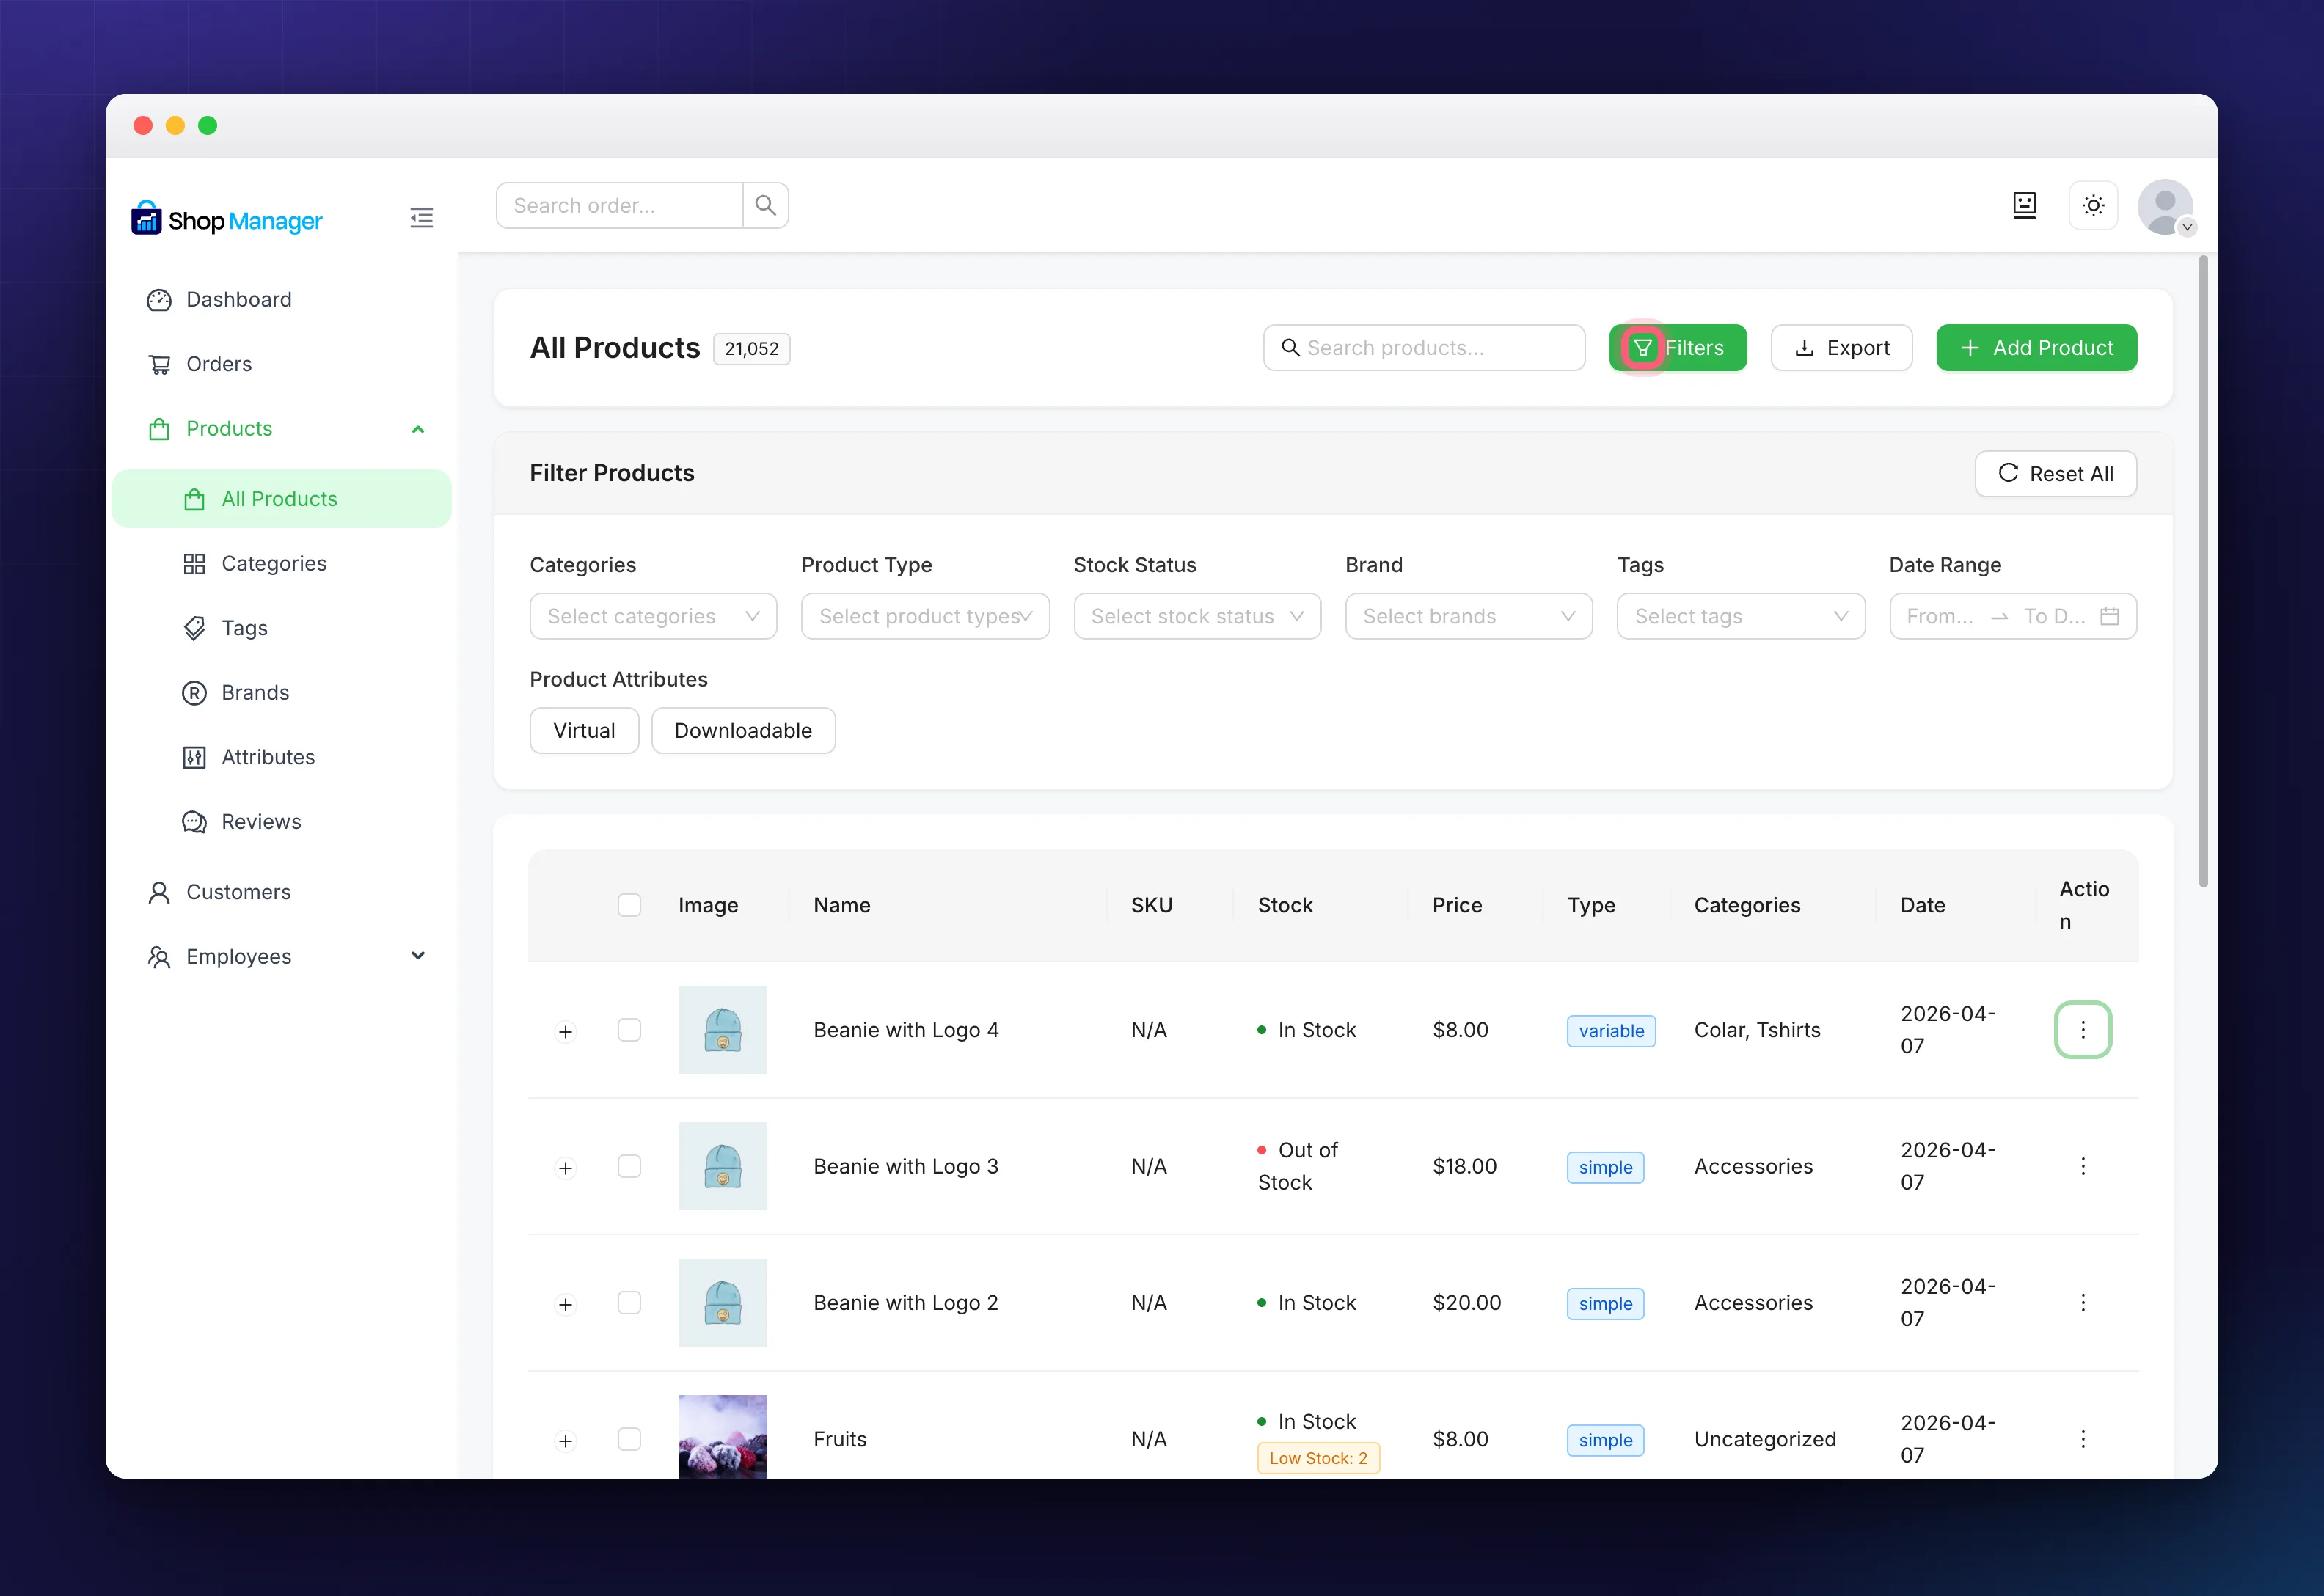Click the green Filters button

pos(1678,347)
